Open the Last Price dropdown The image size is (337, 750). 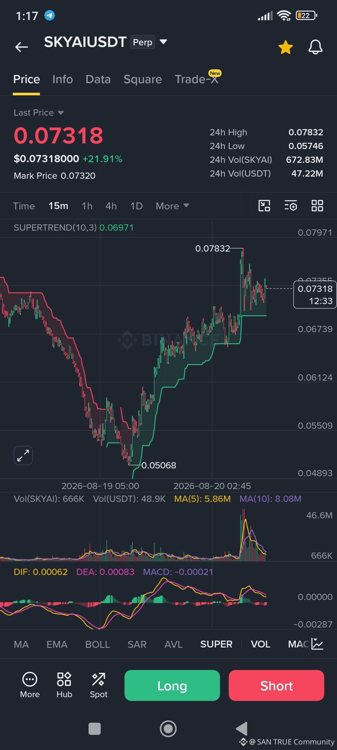tap(39, 112)
